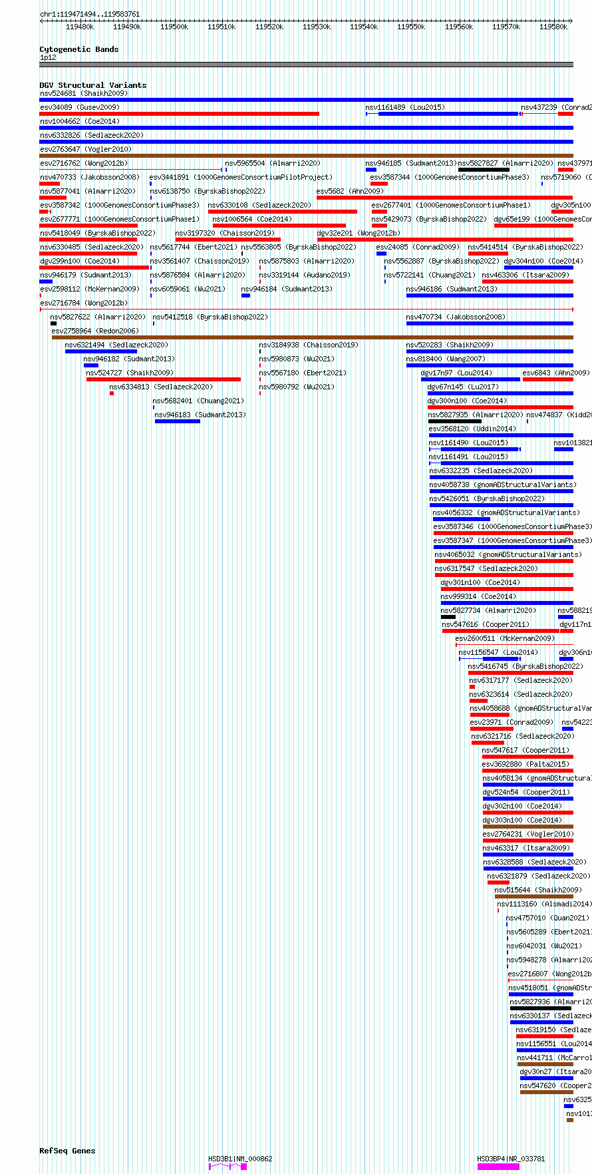Screen dimensions: 592x1174
Task: Open nsv547616 (Cooper2011) variant
Action: pos(486,624)
